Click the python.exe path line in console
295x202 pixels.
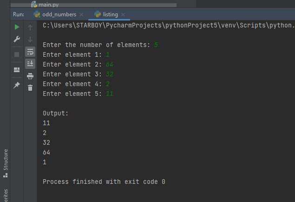click(x=168, y=26)
